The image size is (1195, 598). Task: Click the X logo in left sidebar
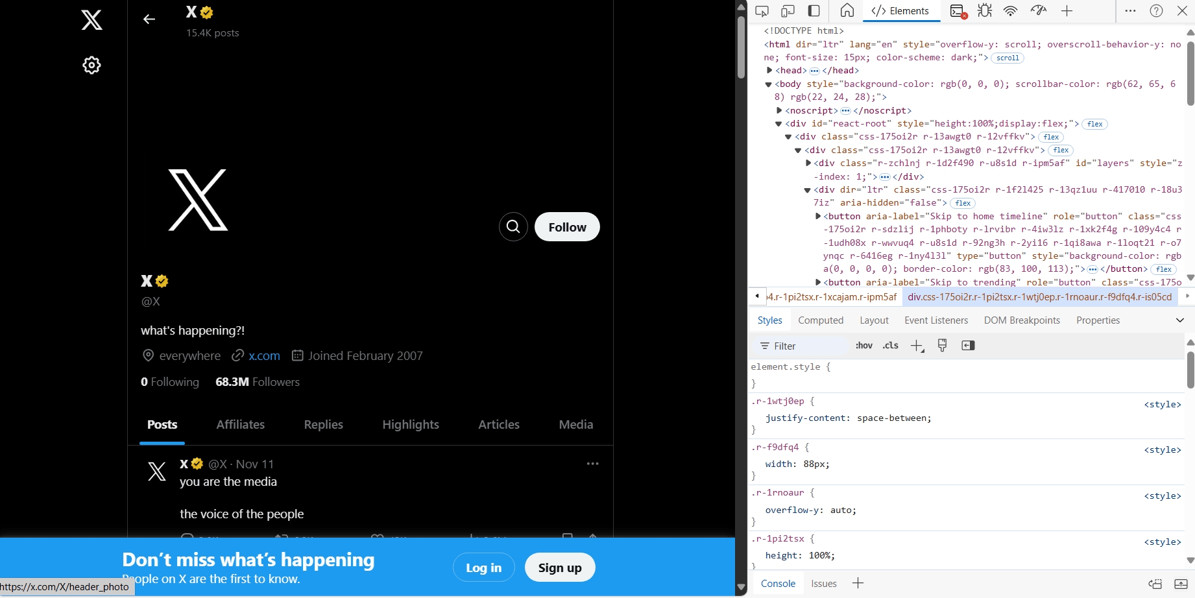click(91, 20)
